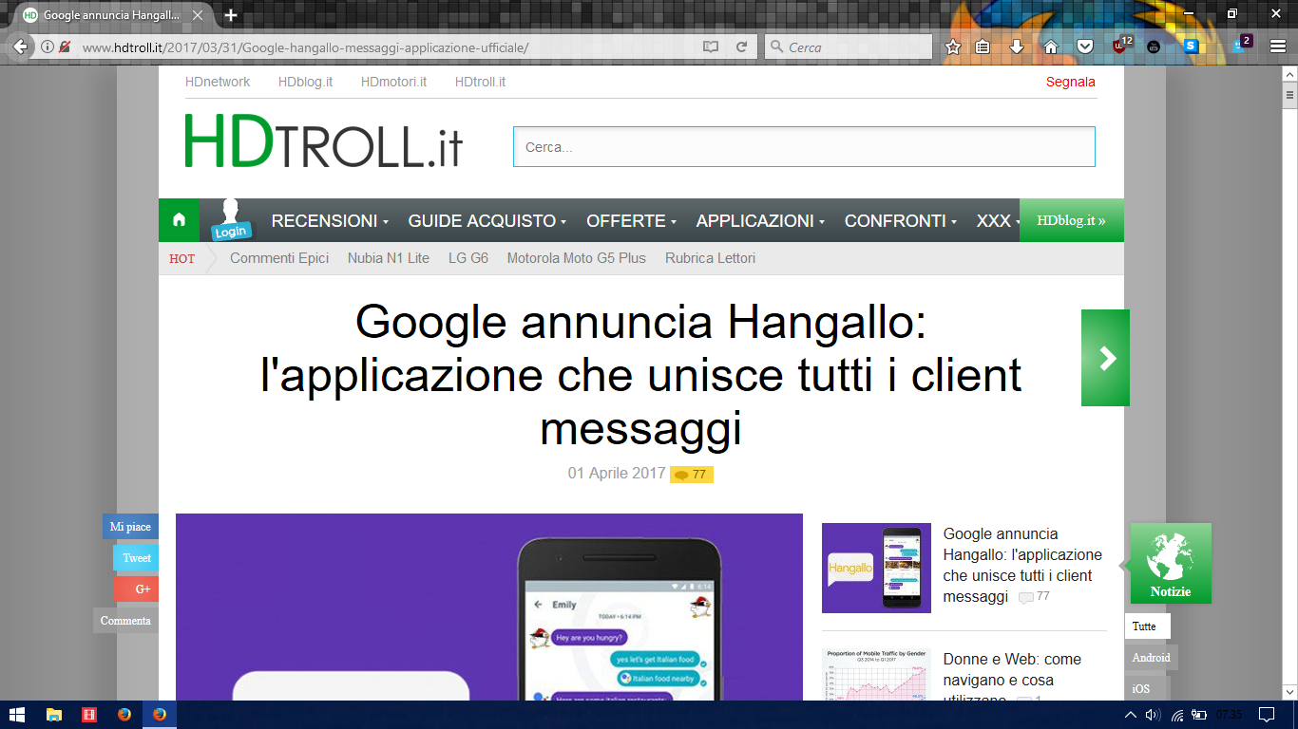Bookmark this page with star icon

953,47
